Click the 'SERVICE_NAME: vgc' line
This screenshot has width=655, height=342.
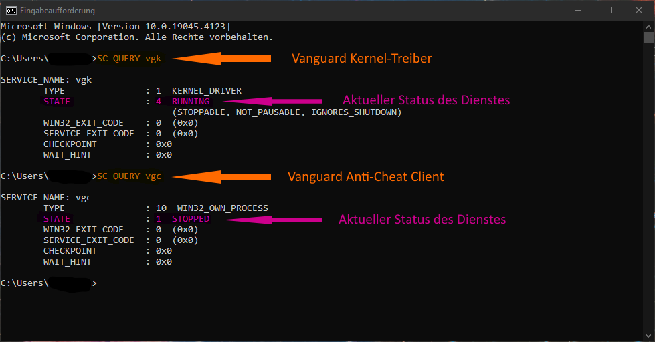[46, 198]
